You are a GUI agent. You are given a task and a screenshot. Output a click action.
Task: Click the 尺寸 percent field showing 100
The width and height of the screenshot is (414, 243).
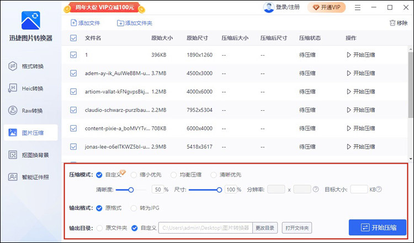tap(231, 190)
